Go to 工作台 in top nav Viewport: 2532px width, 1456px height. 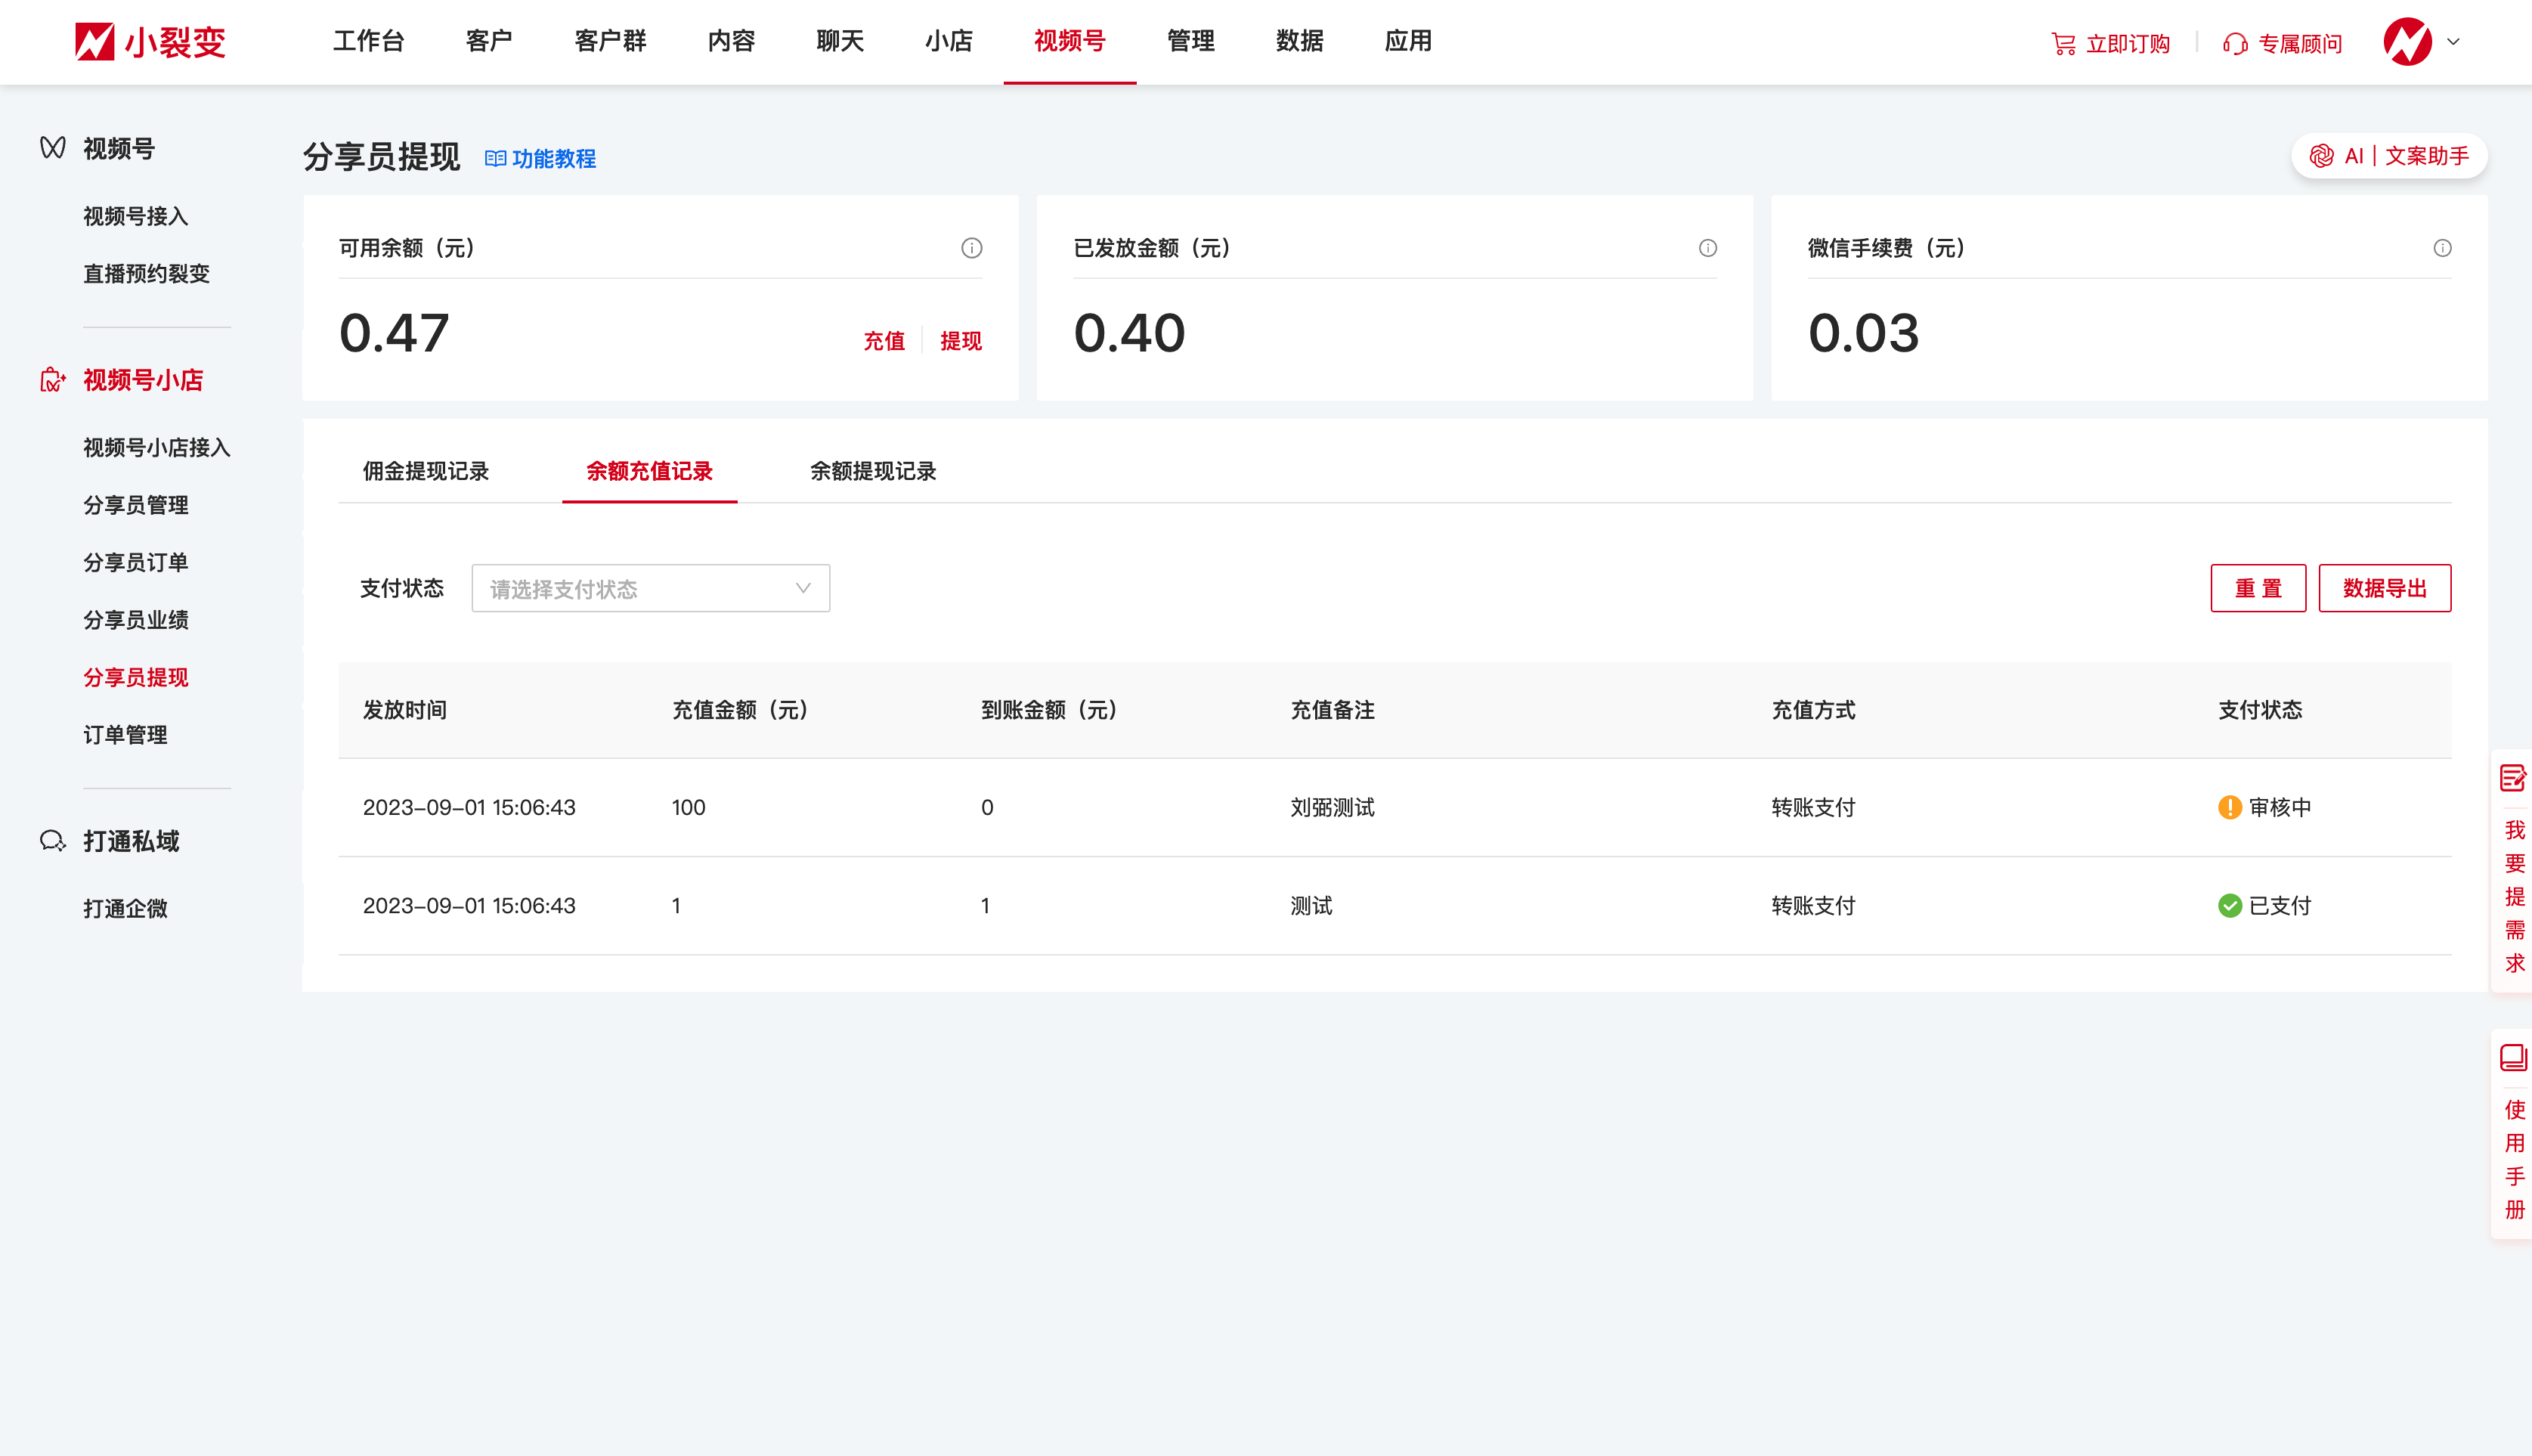[x=369, y=41]
